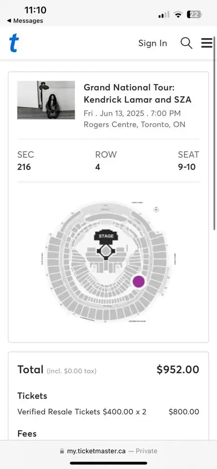The image size is (217, 469).
Task: Tap the home indicator bar at bottom
Action: click(x=108, y=463)
